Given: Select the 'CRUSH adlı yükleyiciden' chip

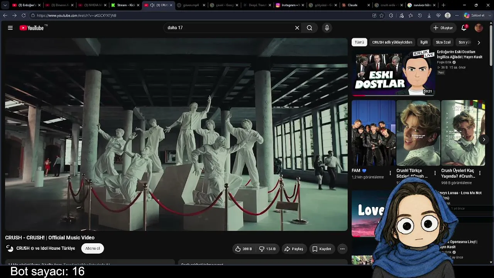Looking at the screenshot, I should click(392, 42).
